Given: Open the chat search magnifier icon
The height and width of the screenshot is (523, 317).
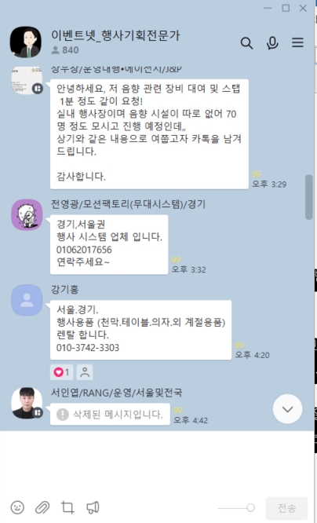Looking at the screenshot, I should (246, 43).
